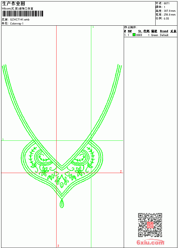Click the 生产作业图 title heading
Viewport: 178px width, 248px height.
[13, 4]
